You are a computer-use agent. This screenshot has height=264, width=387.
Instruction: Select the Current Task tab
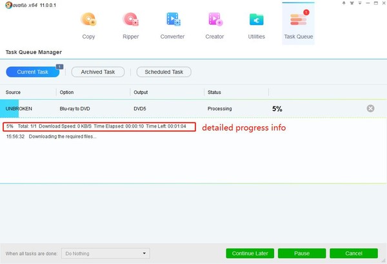click(x=33, y=72)
